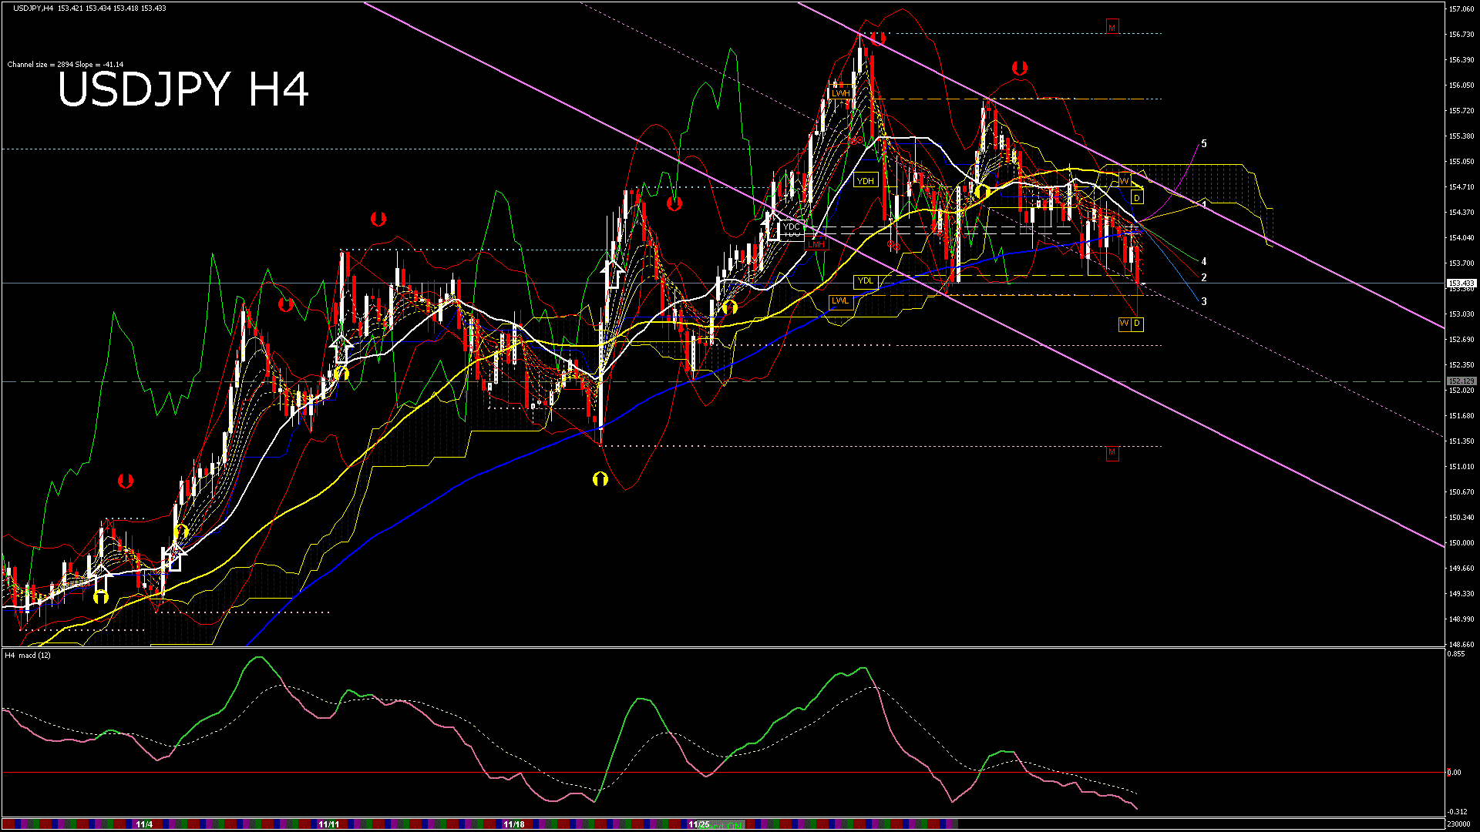Click wave projection label 5
Screen dimensions: 1480x832
click(x=1204, y=144)
